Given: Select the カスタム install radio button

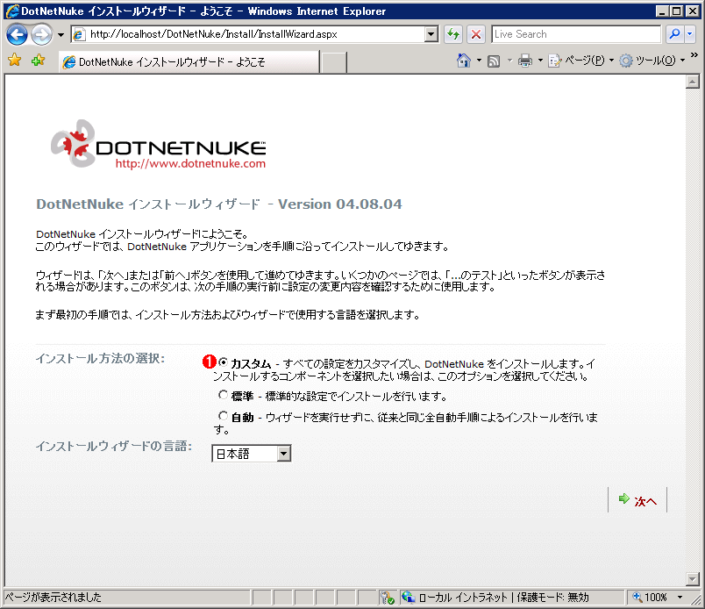Looking at the screenshot, I should click(223, 362).
